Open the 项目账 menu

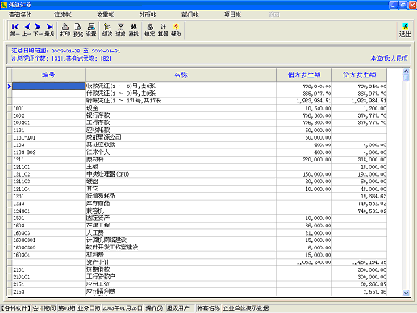coord(233,15)
